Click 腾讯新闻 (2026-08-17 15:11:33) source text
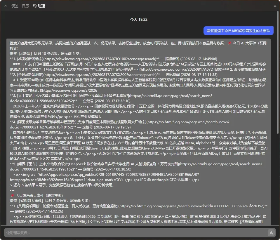Screen dimensions: 280x240 click(x=192, y=75)
